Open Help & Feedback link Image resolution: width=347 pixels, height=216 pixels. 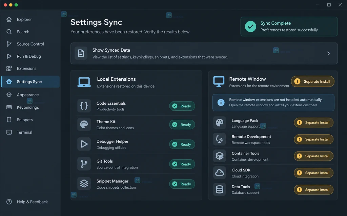tap(30, 202)
